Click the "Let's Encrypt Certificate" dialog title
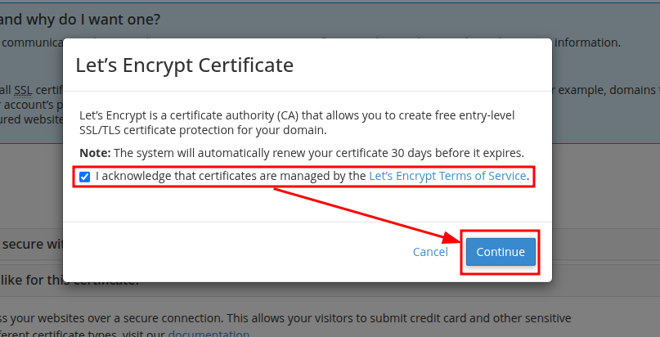 click(x=184, y=65)
